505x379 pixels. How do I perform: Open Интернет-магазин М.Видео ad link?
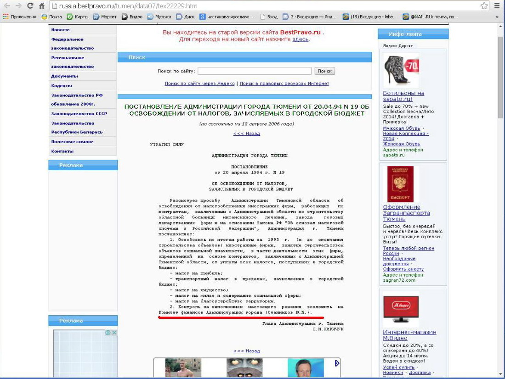point(410,335)
